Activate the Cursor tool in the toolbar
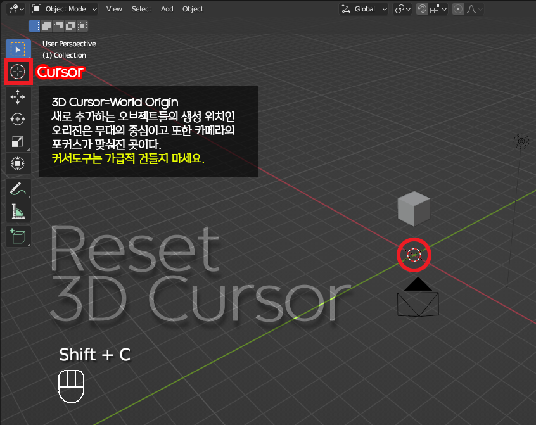Image resolution: width=536 pixels, height=425 pixels. click(x=18, y=72)
